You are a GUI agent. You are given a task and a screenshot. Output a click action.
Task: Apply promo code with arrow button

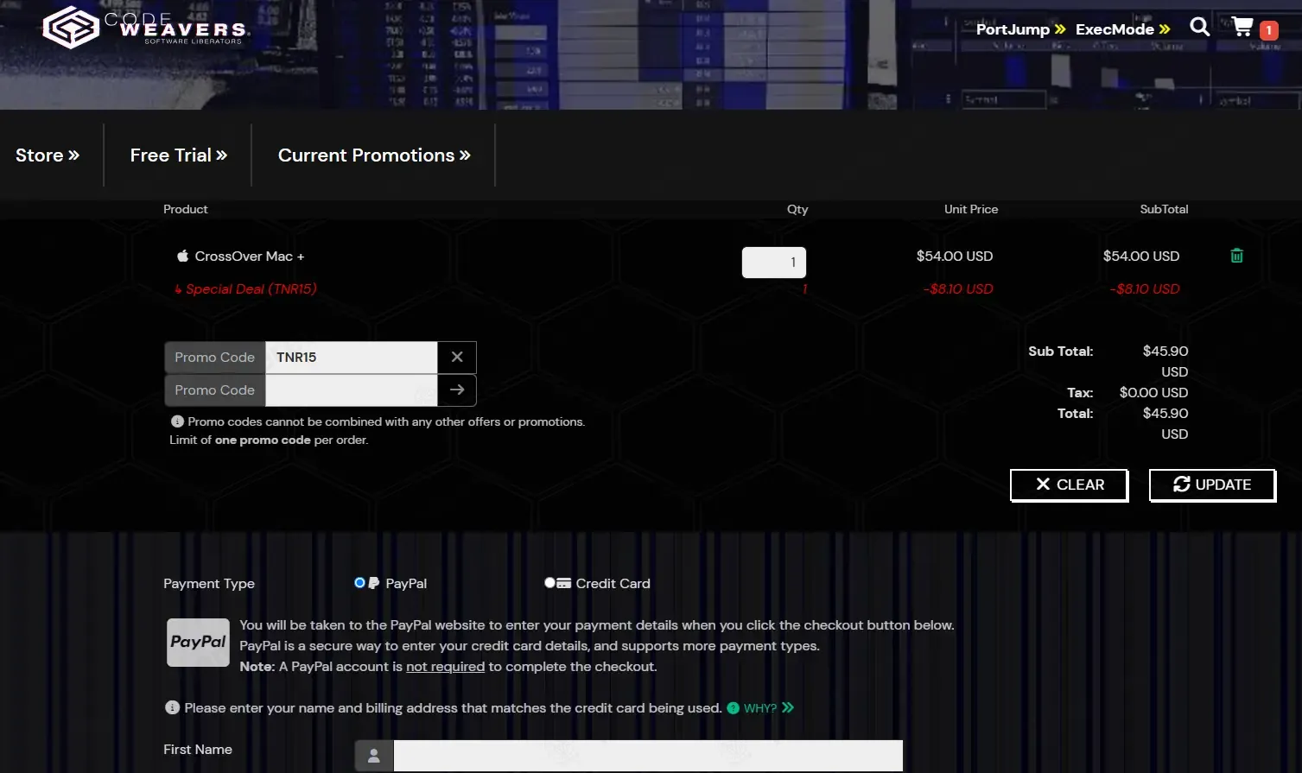pyautogui.click(x=457, y=390)
